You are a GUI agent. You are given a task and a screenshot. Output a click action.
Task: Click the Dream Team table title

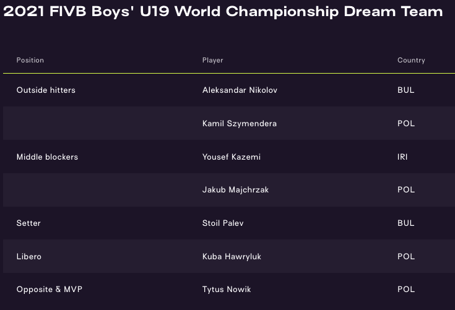click(x=223, y=12)
